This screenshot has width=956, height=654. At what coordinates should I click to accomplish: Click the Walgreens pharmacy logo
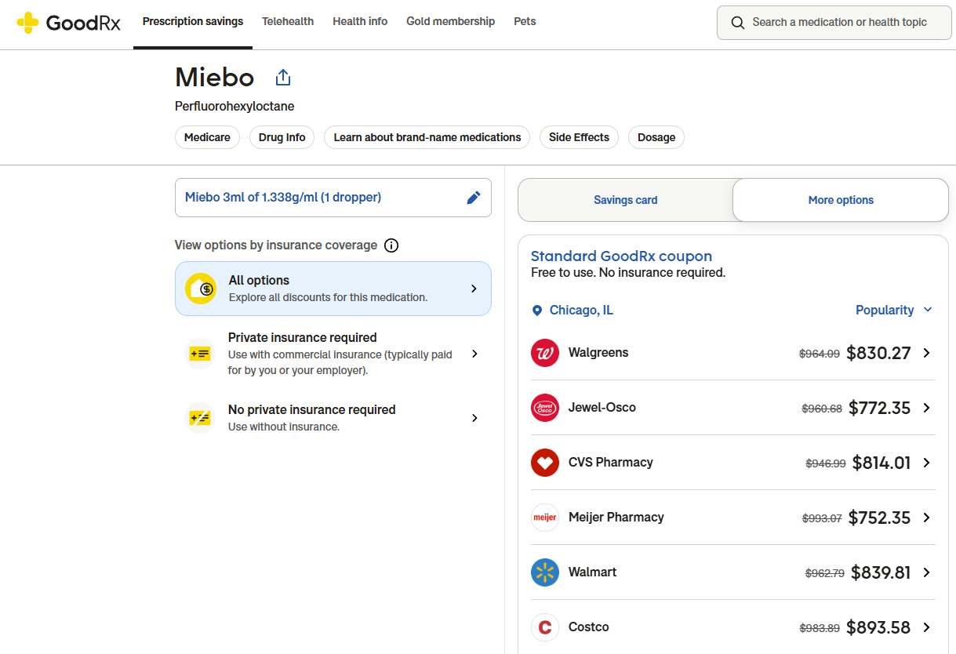pos(544,353)
